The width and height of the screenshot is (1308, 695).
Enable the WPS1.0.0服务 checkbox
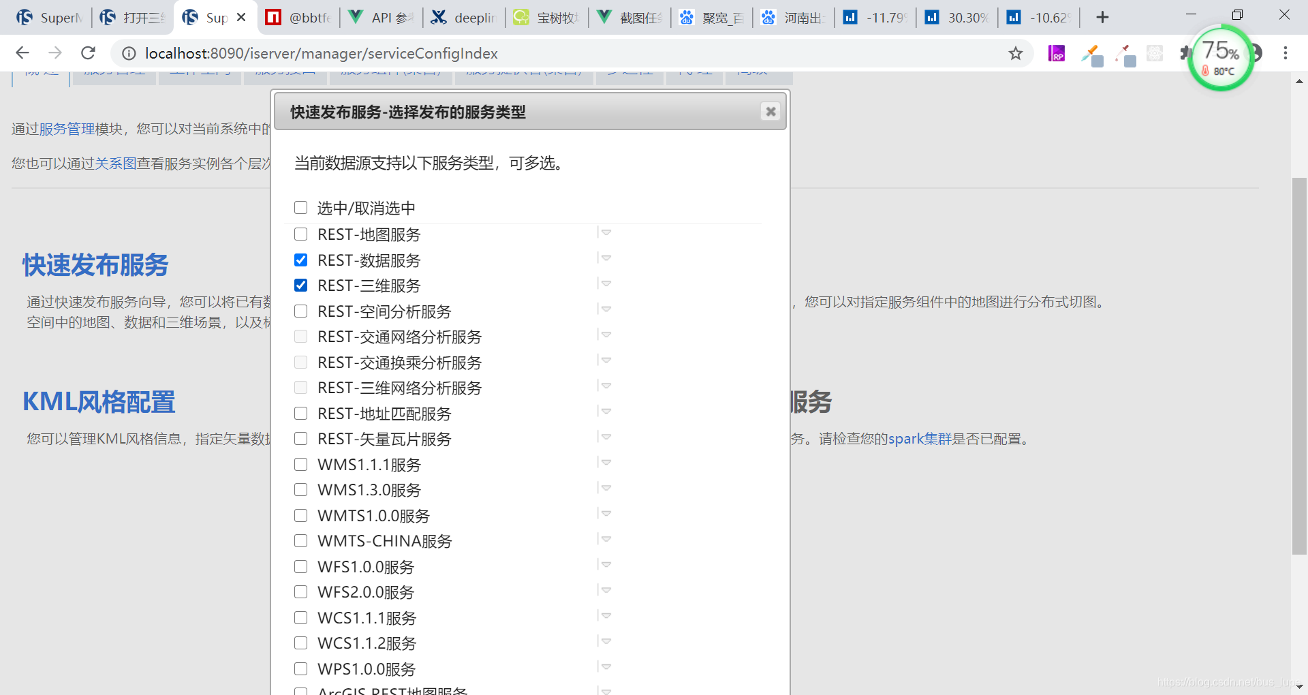(x=300, y=669)
